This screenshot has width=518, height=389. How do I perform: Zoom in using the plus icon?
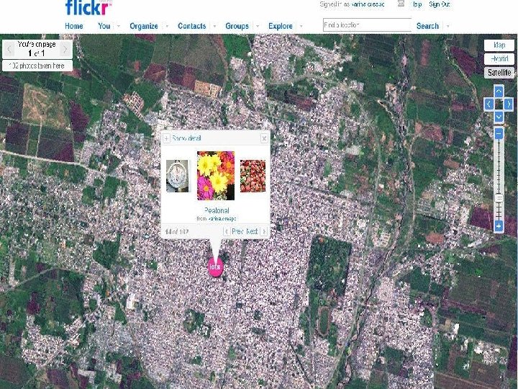coord(499,226)
